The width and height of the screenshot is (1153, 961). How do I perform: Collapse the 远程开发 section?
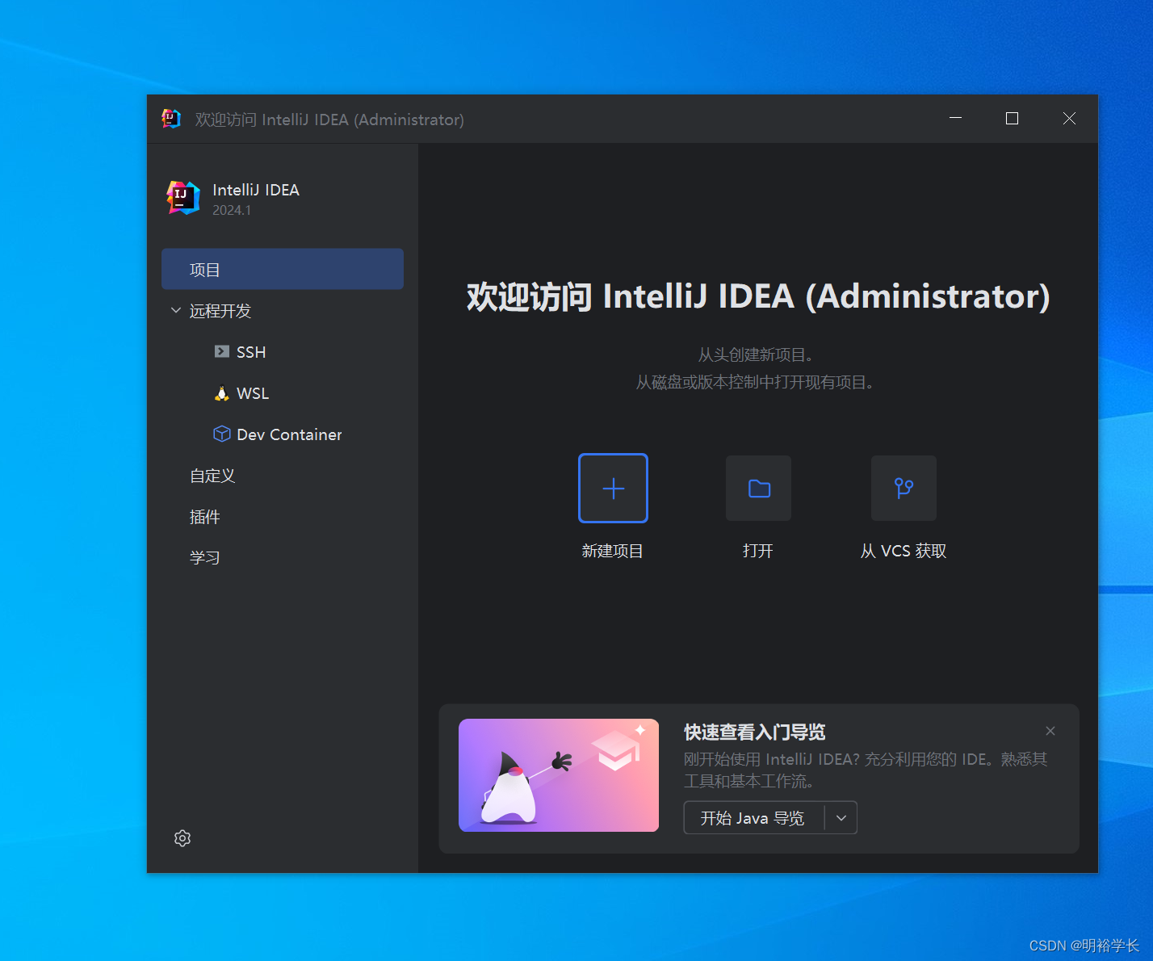[176, 311]
